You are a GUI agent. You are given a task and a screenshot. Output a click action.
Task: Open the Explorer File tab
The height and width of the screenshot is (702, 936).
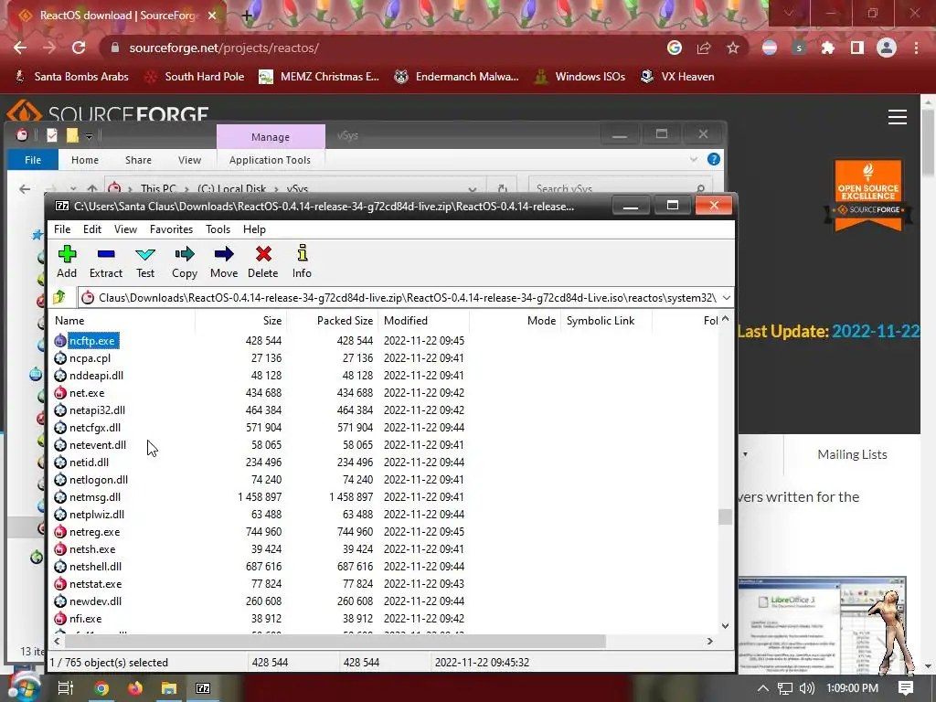tap(33, 160)
